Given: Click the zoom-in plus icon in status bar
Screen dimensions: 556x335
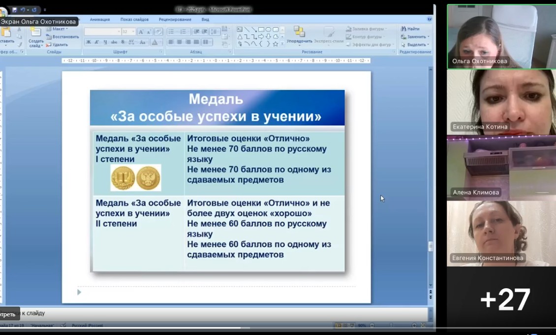Looking at the screenshot, I should click(x=414, y=326).
